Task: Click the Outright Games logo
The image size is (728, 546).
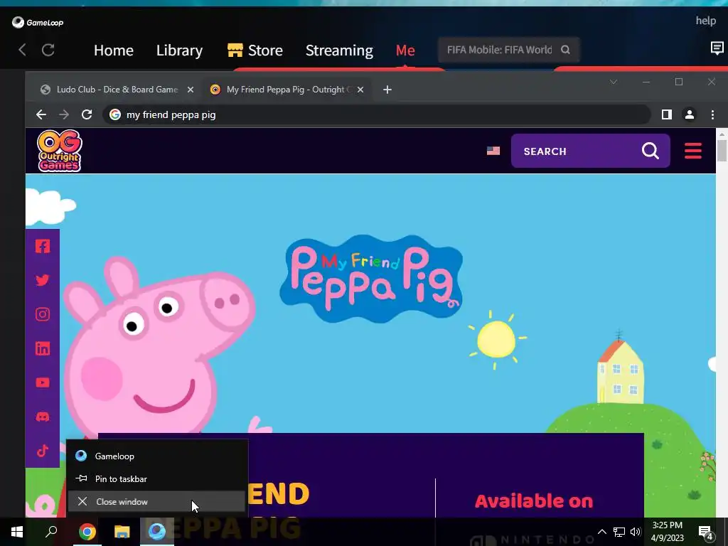Action: [60, 151]
